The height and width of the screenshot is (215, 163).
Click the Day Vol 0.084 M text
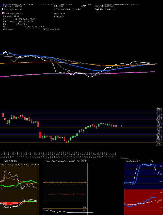pos(105,10)
